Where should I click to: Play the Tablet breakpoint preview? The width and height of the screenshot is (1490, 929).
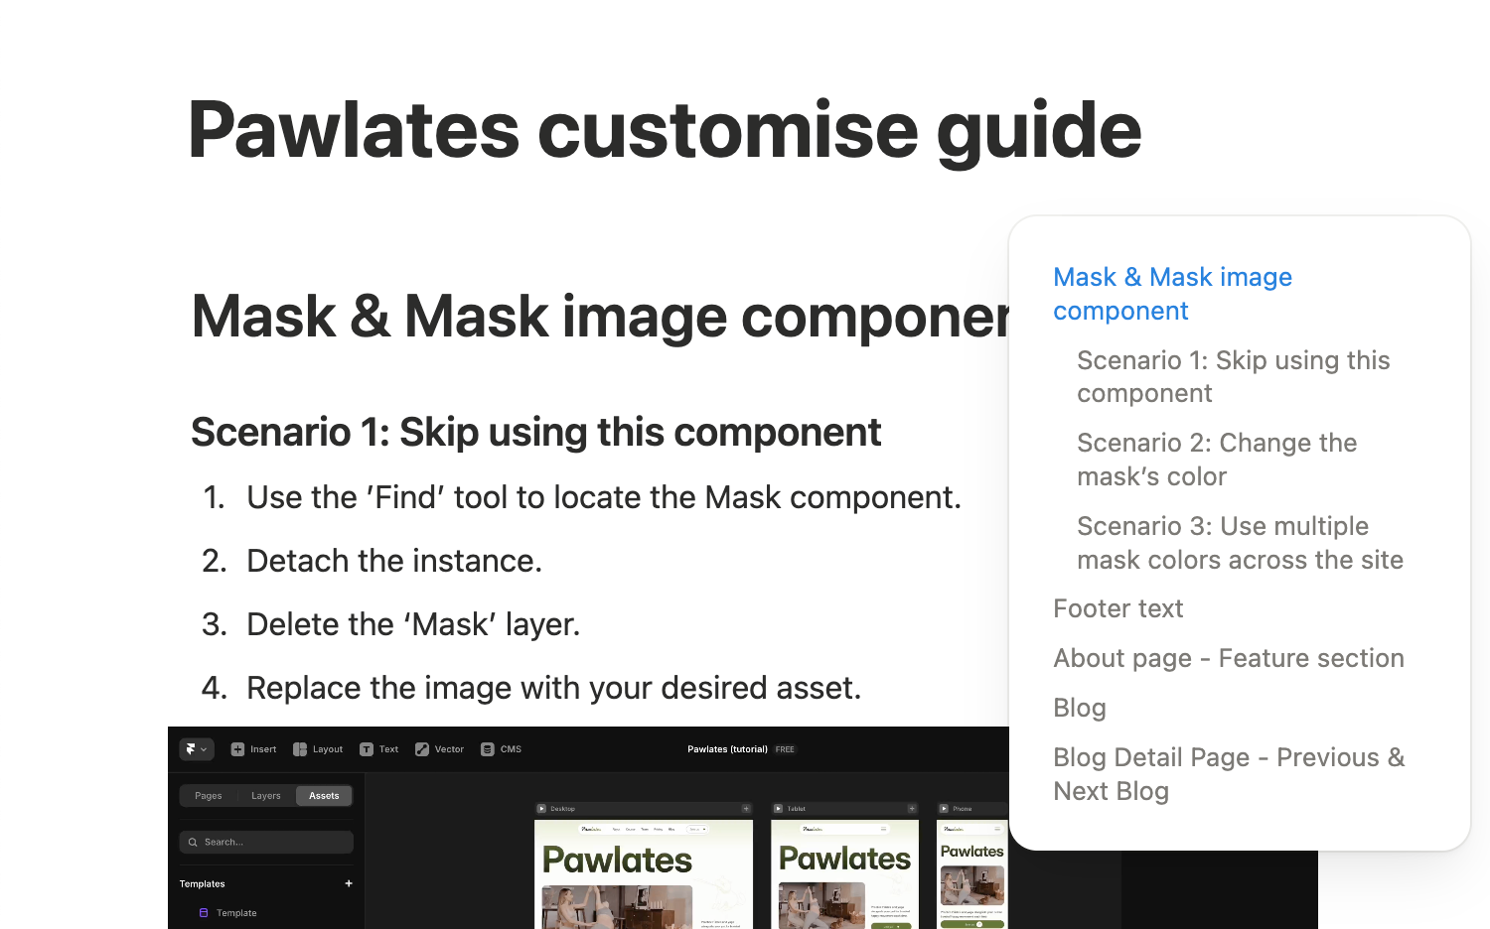[x=779, y=809]
